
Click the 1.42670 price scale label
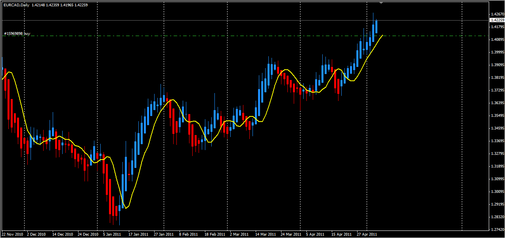coord(497,14)
